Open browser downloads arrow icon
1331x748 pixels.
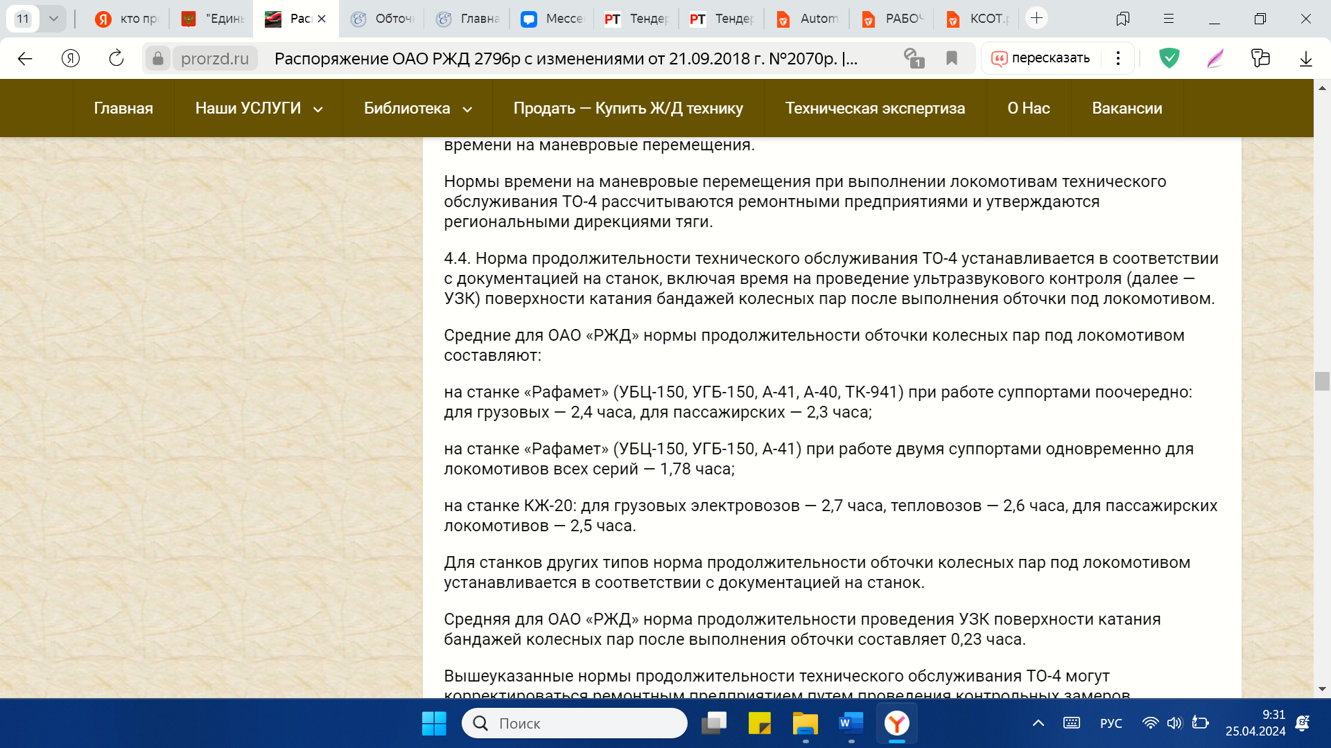1305,58
